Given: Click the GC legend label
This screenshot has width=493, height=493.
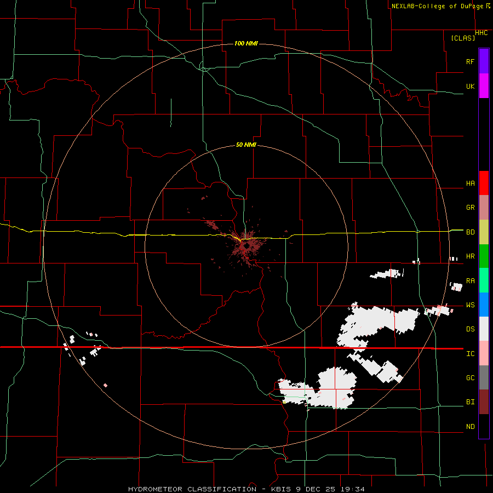Looking at the screenshot, I should pyautogui.click(x=470, y=378).
